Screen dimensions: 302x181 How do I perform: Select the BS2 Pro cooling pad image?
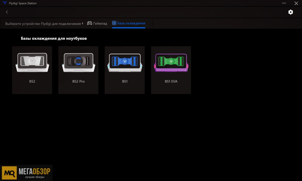click(x=79, y=63)
